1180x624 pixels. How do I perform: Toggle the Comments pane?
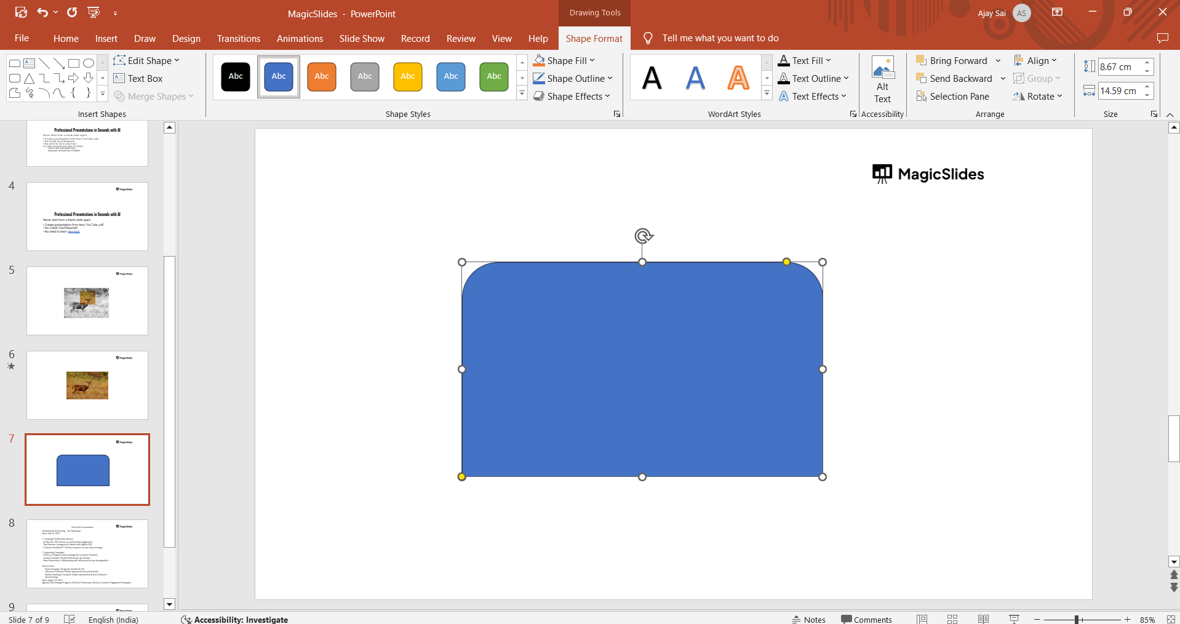[x=866, y=619]
